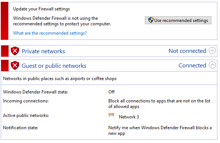The width and height of the screenshot is (220, 143).
Task: Click the red shield icon beside Private networks
Action: click(x=15, y=51)
